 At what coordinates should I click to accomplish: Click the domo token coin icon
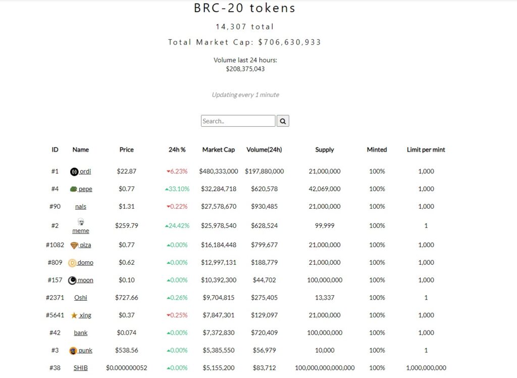pos(72,263)
